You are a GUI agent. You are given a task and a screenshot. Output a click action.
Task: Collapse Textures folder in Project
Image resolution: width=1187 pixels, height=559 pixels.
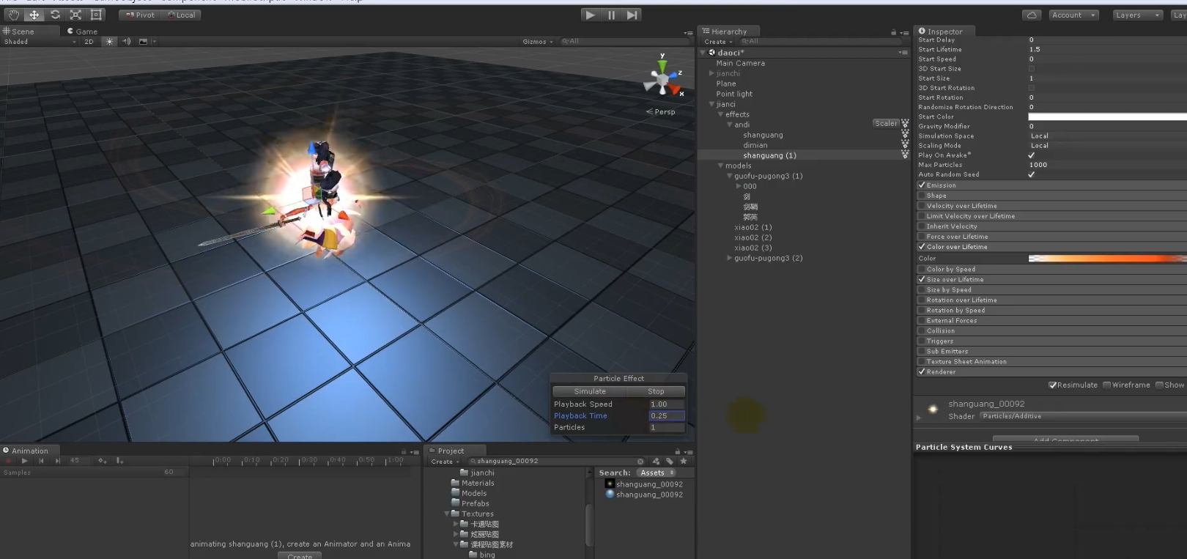click(x=447, y=514)
